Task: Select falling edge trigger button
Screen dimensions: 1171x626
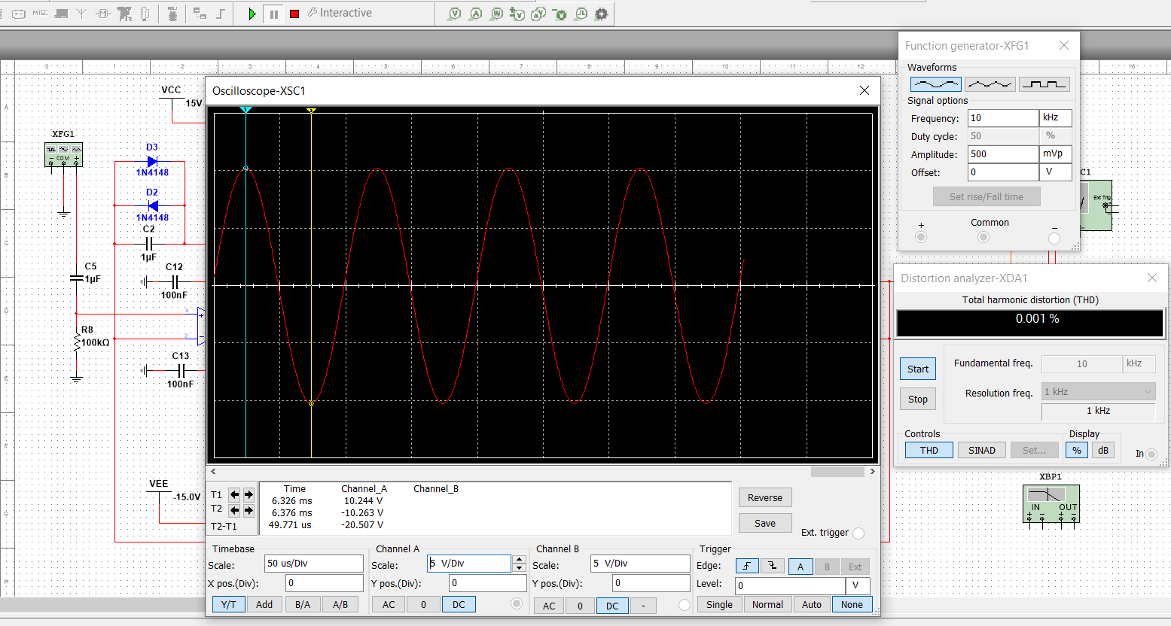Action: pos(772,566)
